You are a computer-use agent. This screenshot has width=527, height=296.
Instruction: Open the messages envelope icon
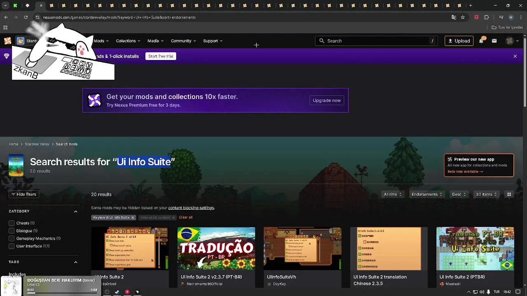tap(494, 41)
